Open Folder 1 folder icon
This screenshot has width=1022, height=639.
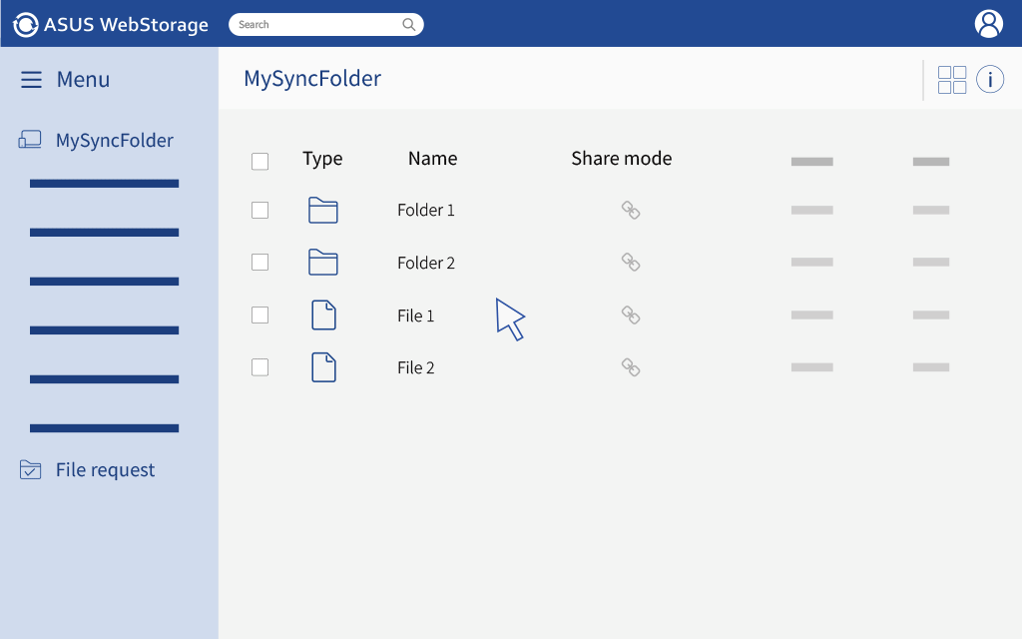[322, 210]
